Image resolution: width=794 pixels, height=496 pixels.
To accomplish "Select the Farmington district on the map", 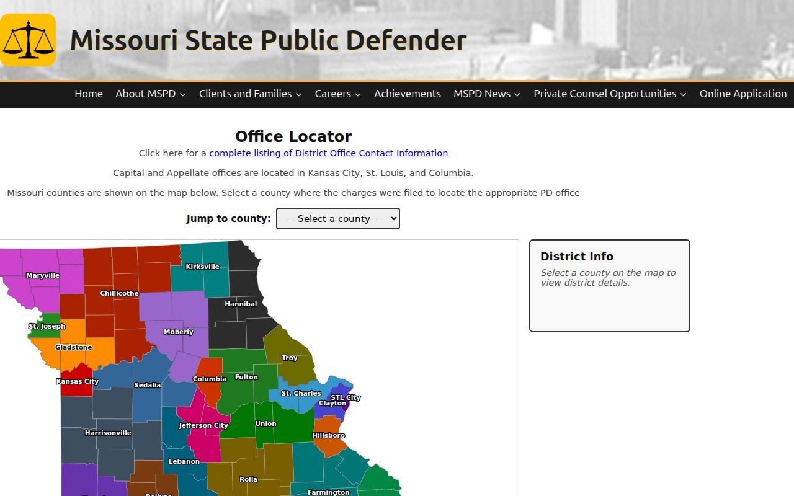I will point(329,492).
